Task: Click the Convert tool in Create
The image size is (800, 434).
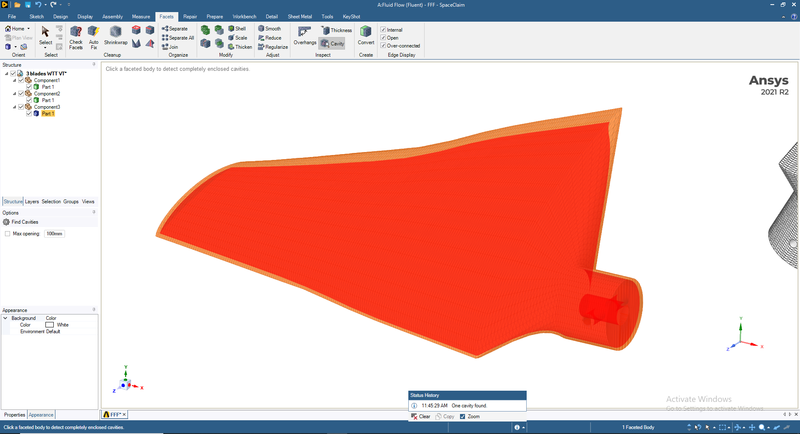Action: click(366, 36)
